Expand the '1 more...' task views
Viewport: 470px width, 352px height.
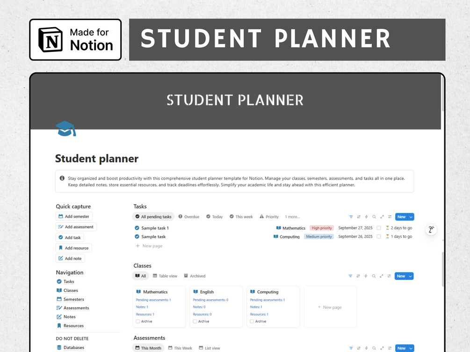[293, 217]
